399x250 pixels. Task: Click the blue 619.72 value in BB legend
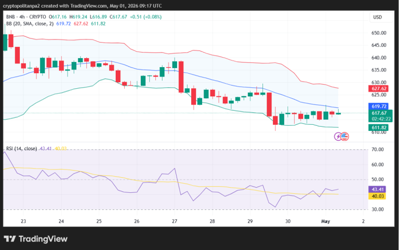[x=63, y=24]
